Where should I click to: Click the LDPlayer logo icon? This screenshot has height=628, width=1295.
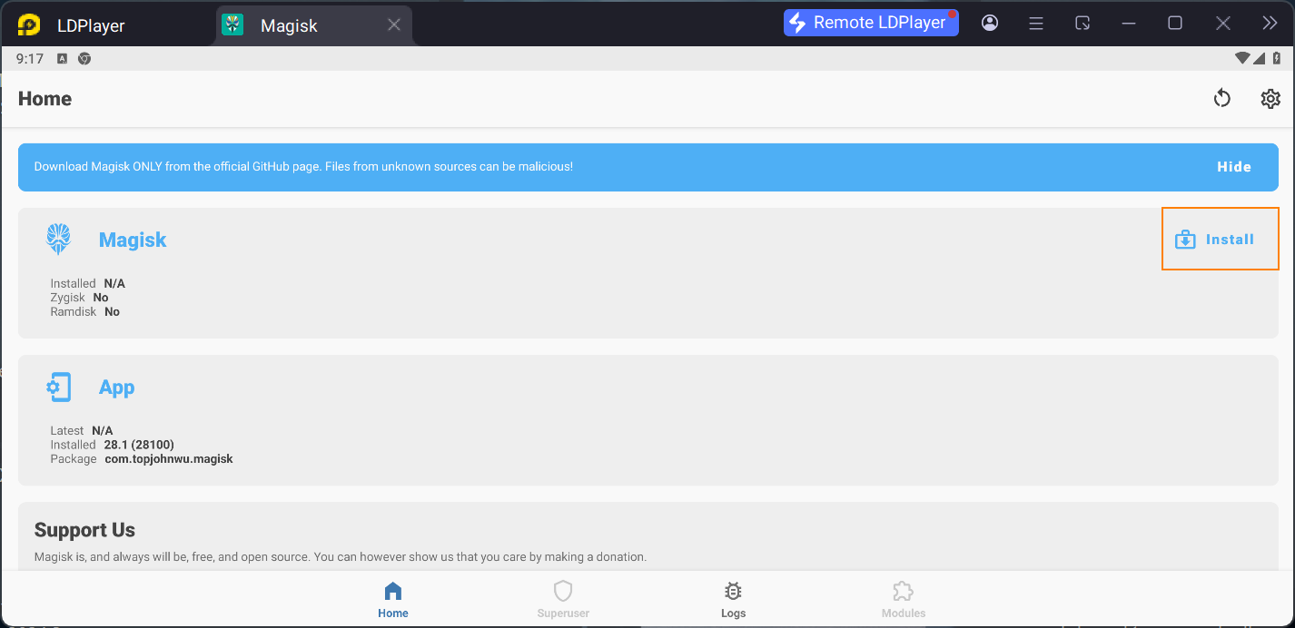pyautogui.click(x=29, y=25)
